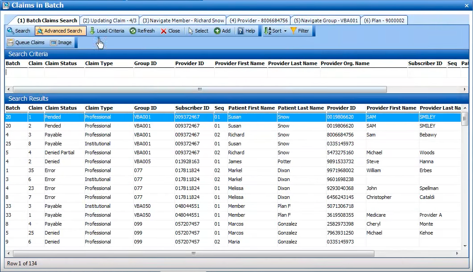473x272 pixels.
Task: Click Search Results scroll down arrow
Action: pyautogui.click(x=465, y=246)
